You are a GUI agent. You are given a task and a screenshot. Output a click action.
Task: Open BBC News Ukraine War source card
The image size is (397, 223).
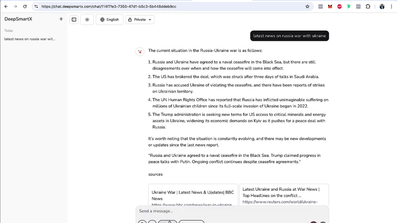[193, 195]
